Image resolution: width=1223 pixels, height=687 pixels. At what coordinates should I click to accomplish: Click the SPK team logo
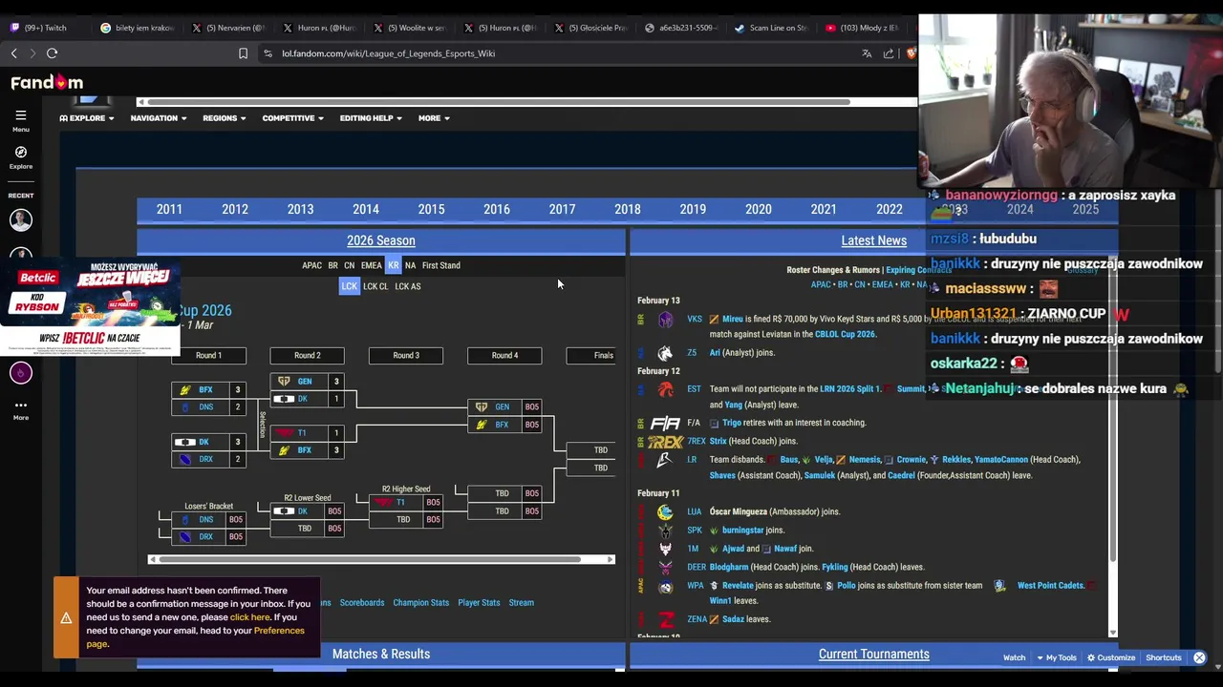665,531
